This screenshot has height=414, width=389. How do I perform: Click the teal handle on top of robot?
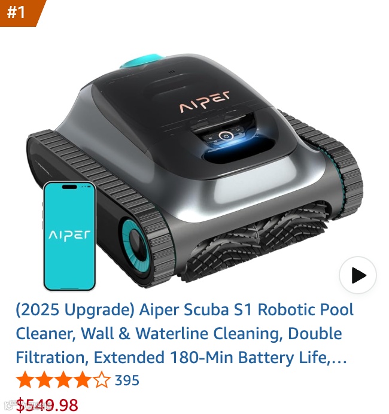click(x=144, y=61)
